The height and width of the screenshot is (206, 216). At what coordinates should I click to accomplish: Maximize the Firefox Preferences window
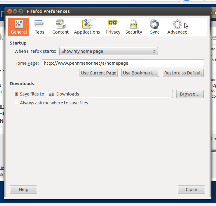coord(21,11)
